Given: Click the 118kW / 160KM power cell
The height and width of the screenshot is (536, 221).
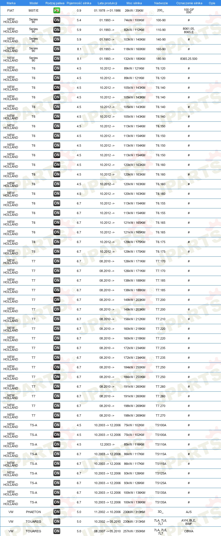Looking at the screenshot, I should point(134,49).
